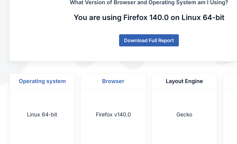This screenshot has width=237, height=144.
Task: Click the body of the cut-off fourth card
Action: 230,115
